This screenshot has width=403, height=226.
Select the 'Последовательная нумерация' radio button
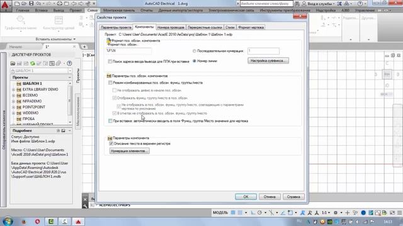195,51
